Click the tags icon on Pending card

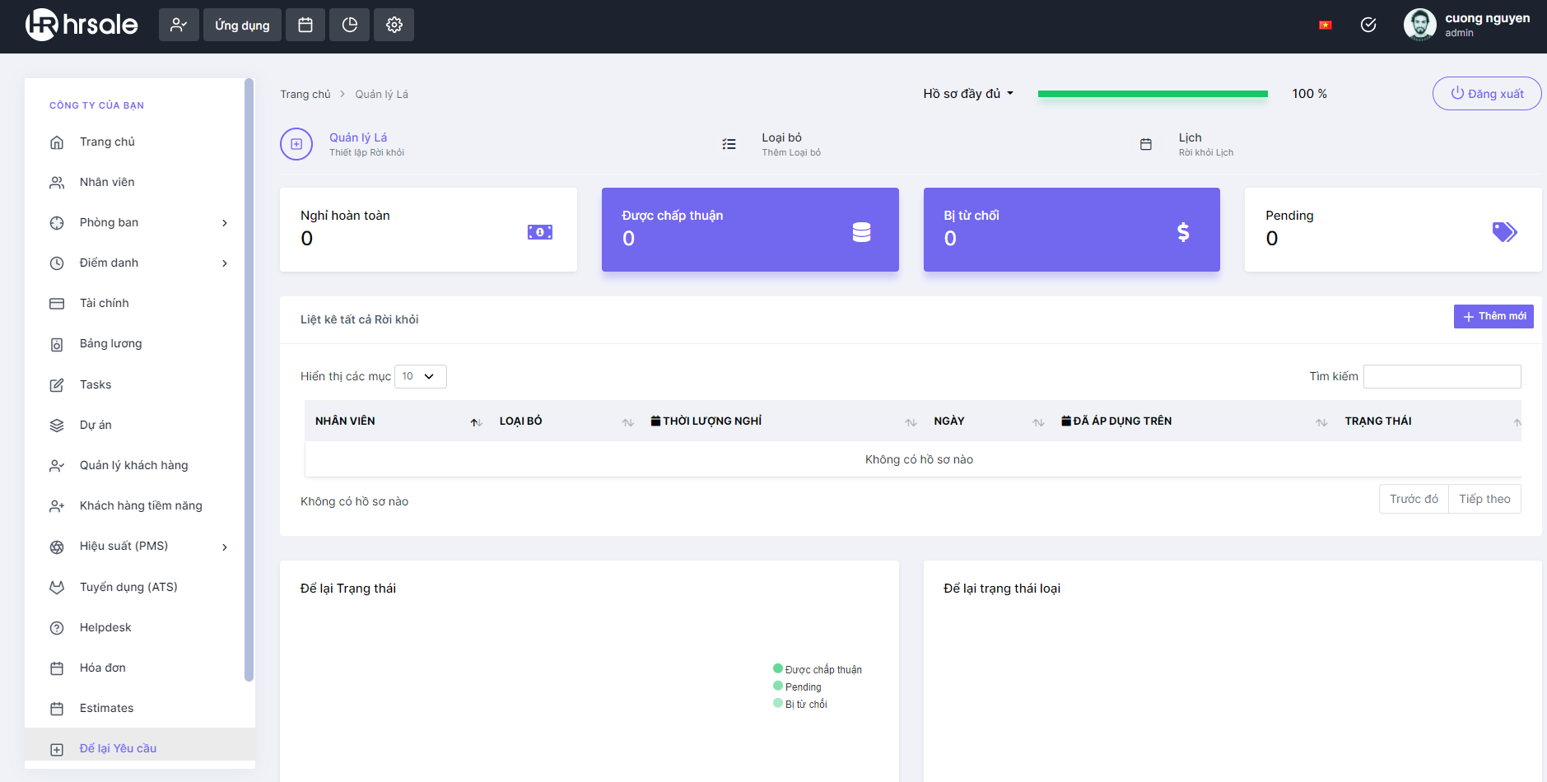coord(1504,232)
